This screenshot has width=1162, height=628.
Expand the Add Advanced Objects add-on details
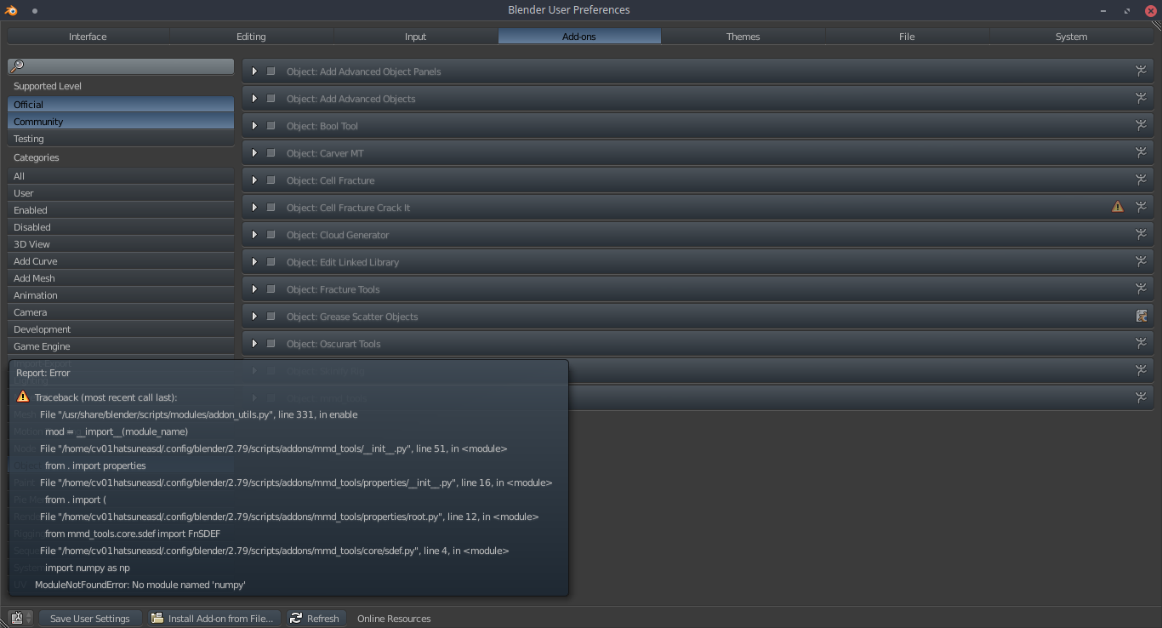click(x=253, y=98)
